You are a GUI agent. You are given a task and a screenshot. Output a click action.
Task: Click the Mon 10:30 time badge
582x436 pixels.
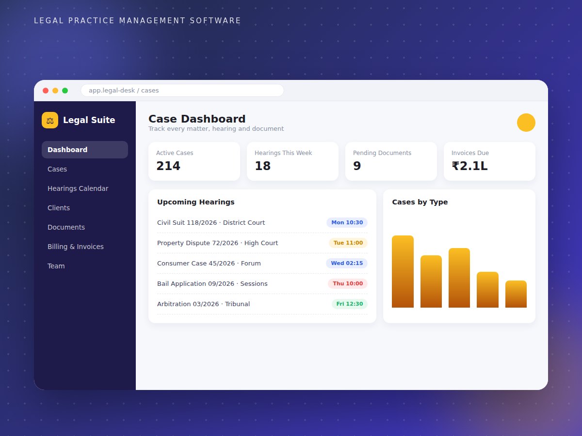[x=347, y=223]
